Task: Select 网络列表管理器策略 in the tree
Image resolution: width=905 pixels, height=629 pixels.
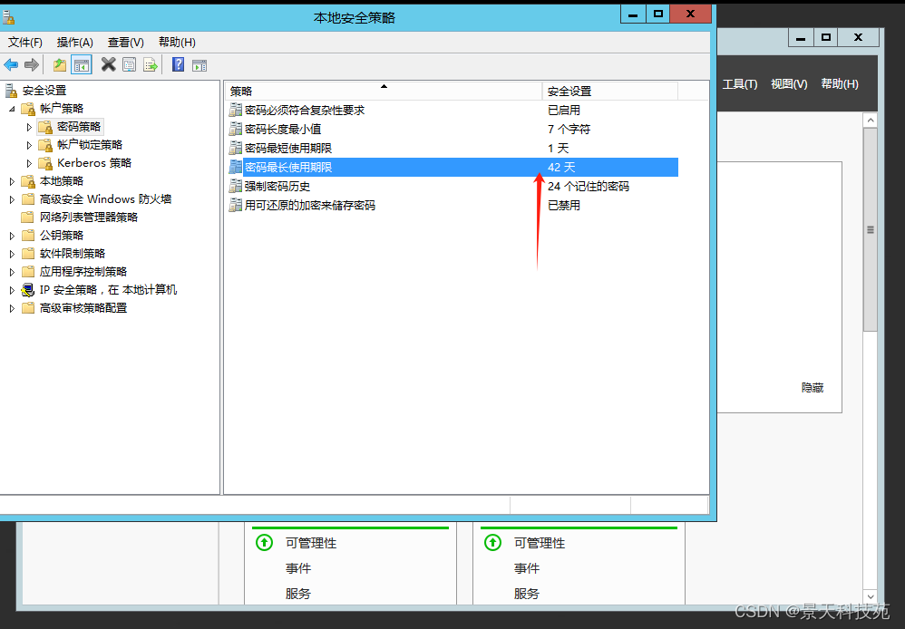Action: coord(89,218)
